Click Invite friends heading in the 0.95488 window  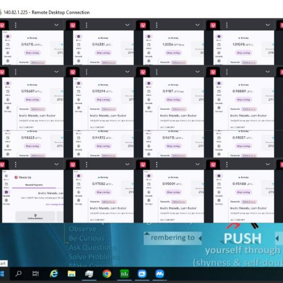[x=248, y=208]
